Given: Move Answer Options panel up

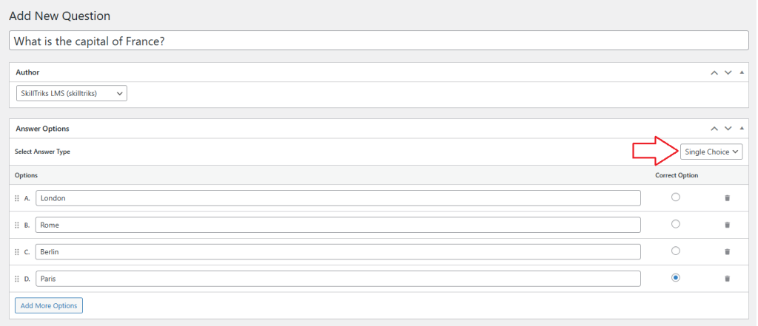Looking at the screenshot, I should 714,128.
